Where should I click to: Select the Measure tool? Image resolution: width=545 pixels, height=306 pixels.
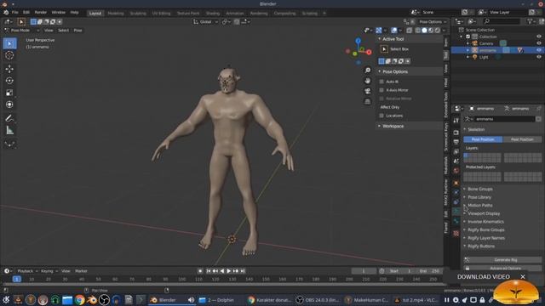click(x=9, y=130)
